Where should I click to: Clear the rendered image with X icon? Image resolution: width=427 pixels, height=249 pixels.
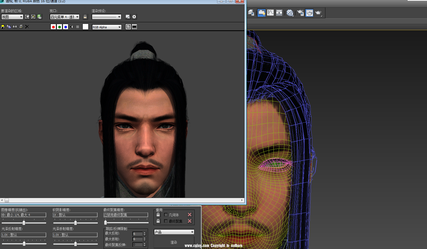click(27, 27)
